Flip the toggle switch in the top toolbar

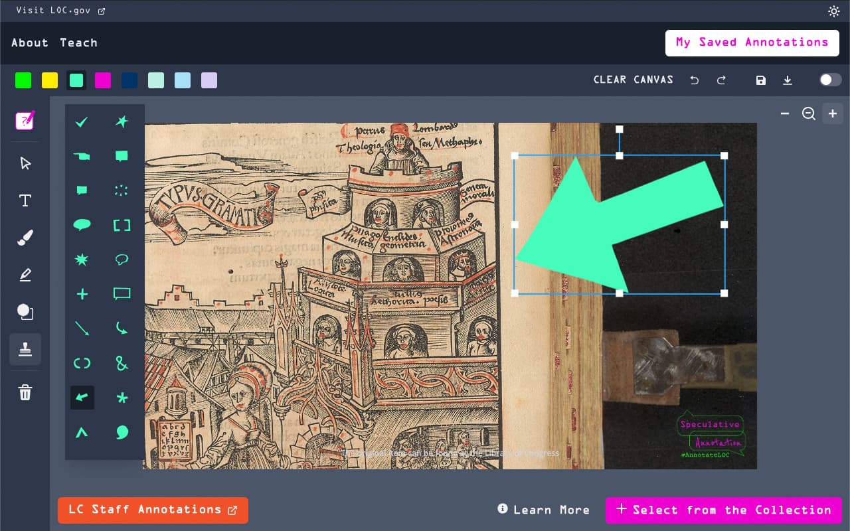coord(829,79)
